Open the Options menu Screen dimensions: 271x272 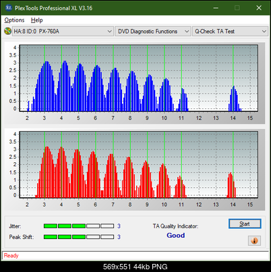point(14,20)
